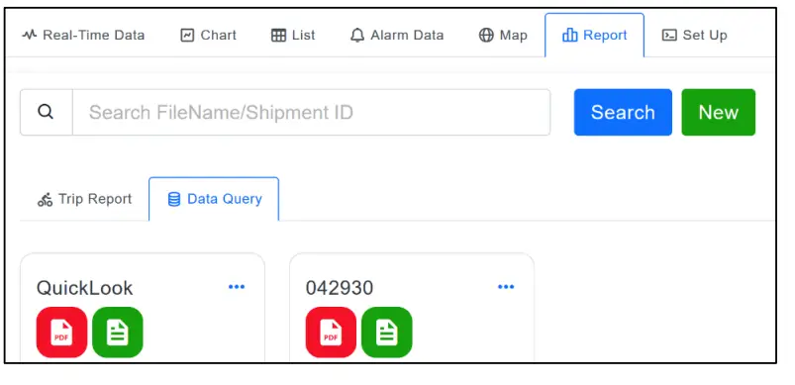Viewport: 795px width, 385px height.
Task: Click the magnifier icon beside search box
Action: [x=46, y=112]
